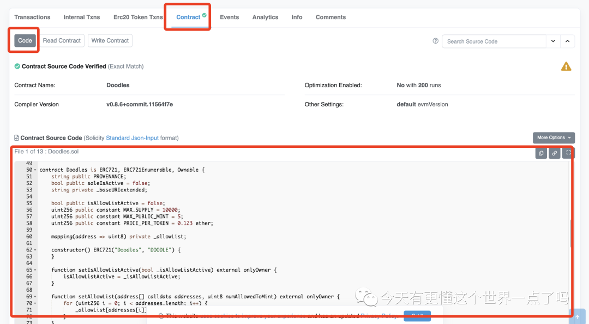Open Erc20 Token Txns tab
Screen dimensions: 589x324
[x=138, y=17]
